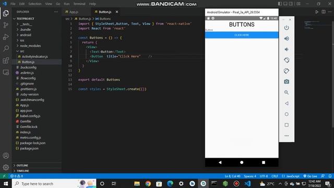Click the emulator volume down button
This screenshot has height=188, width=334.
287,50
